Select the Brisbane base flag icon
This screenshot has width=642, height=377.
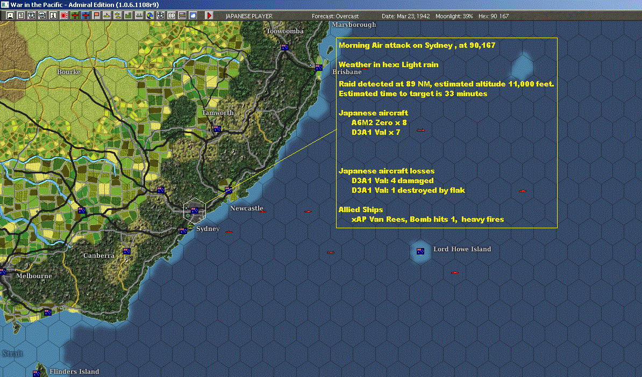(318, 68)
